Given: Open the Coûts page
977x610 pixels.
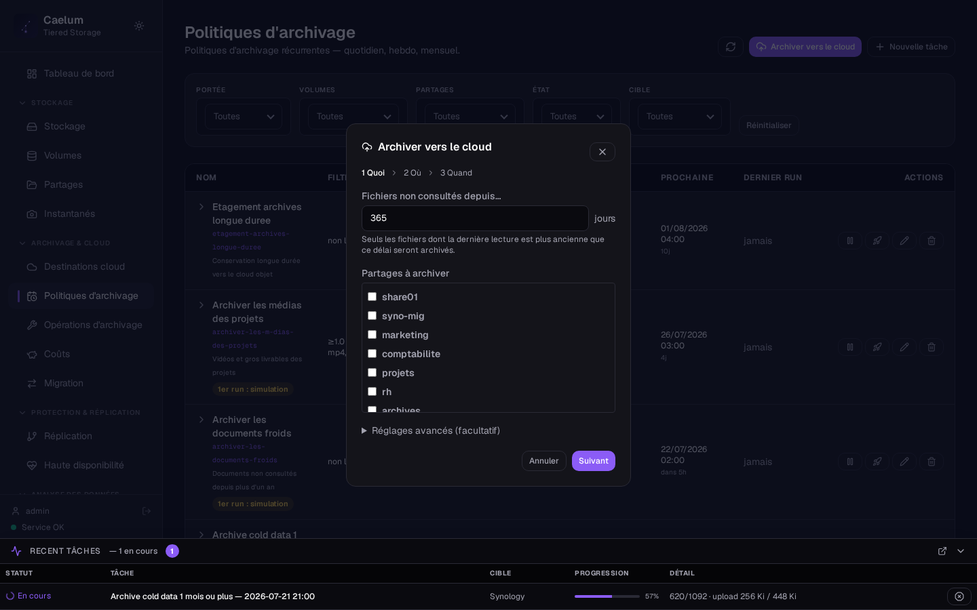Looking at the screenshot, I should [x=81, y=354].
